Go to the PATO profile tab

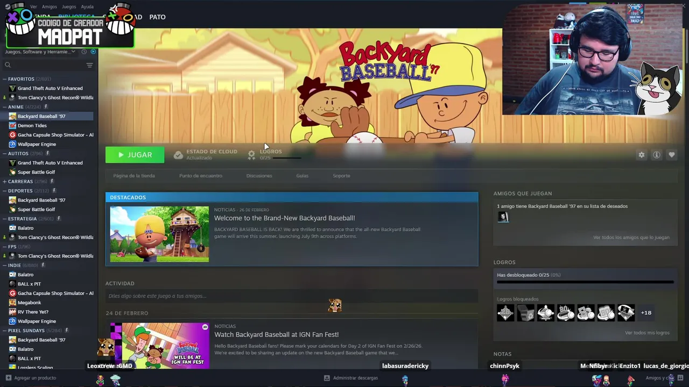pos(157,17)
